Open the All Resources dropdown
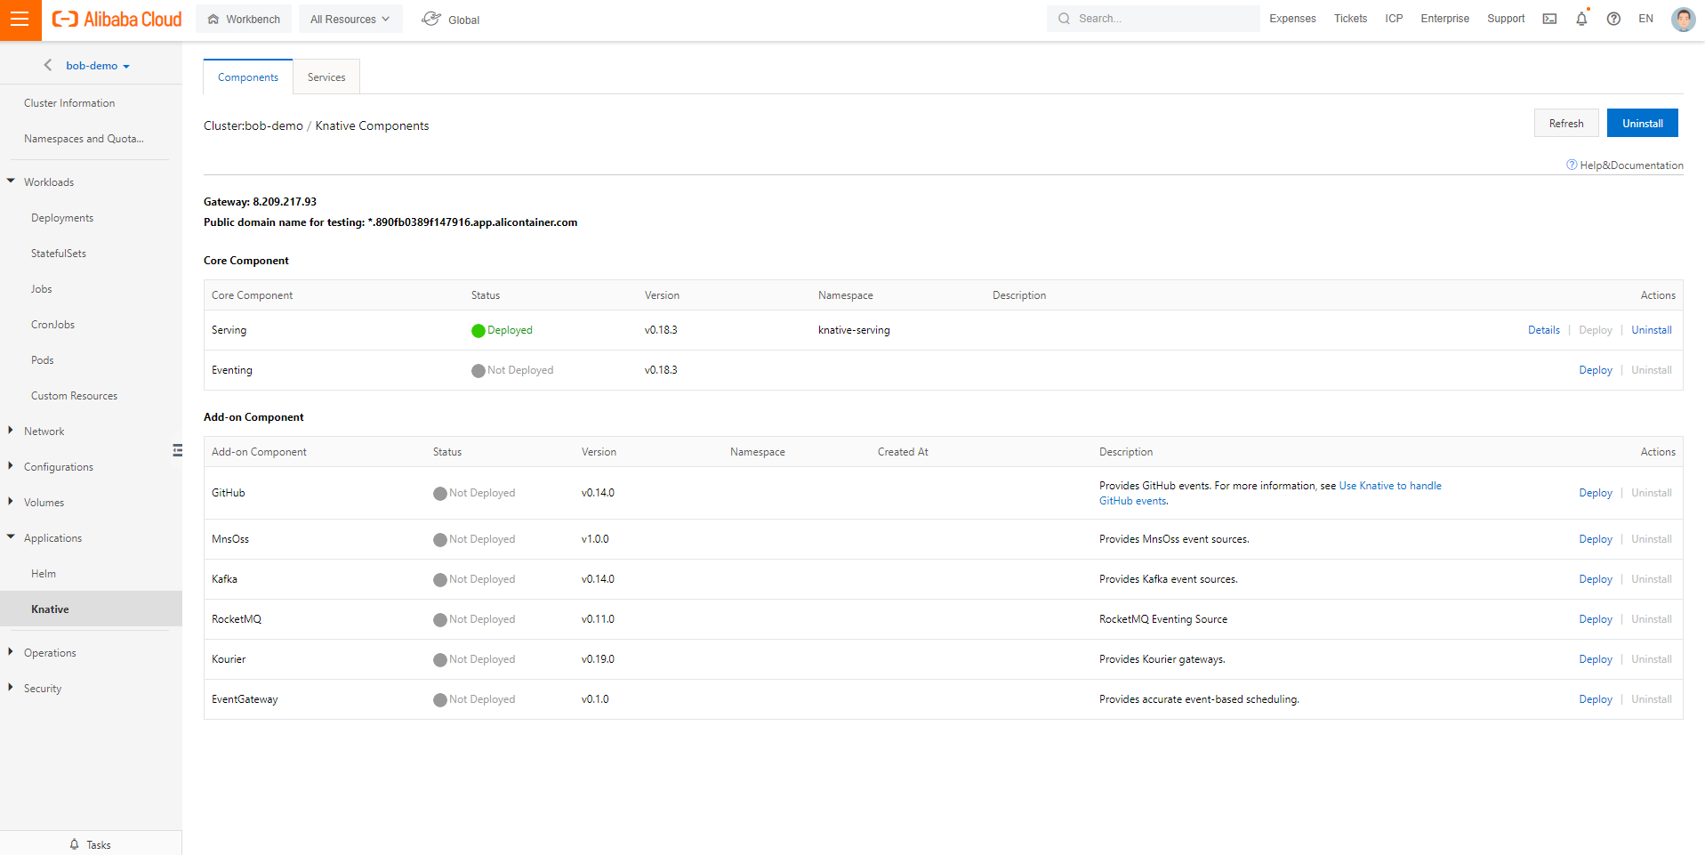 click(350, 19)
